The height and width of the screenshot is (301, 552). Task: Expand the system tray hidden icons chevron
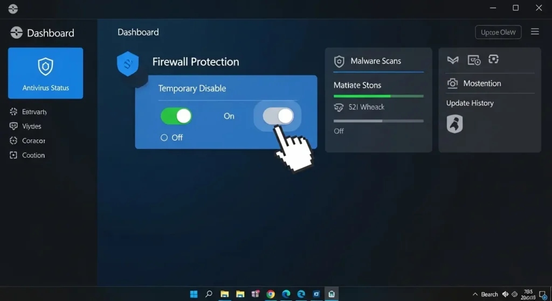click(x=474, y=294)
